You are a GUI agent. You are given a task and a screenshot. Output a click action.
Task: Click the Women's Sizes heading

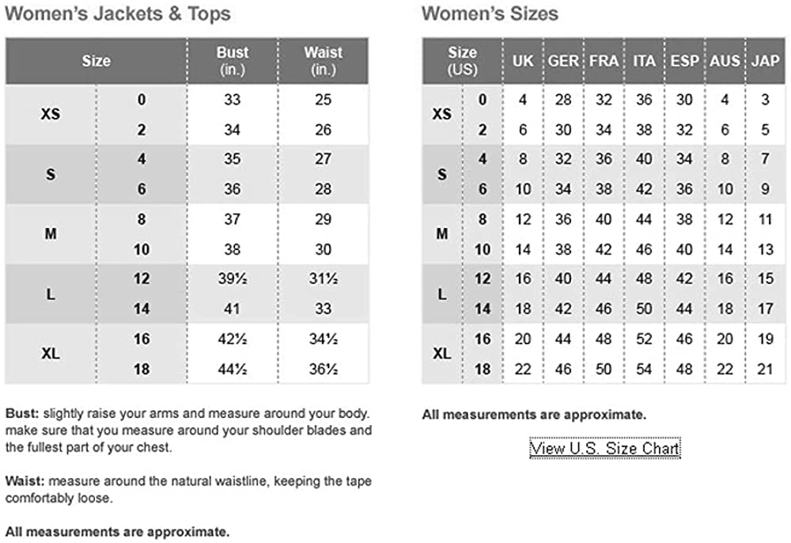coord(490,13)
